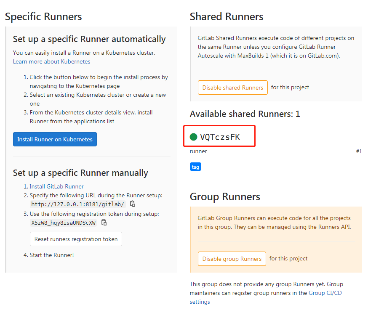Copy the registration token to clipboard

104,223
